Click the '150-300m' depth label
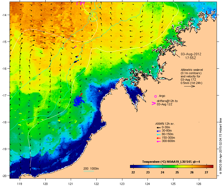This screenshot has height=186, width=224. pyautogui.click(x=168, y=138)
